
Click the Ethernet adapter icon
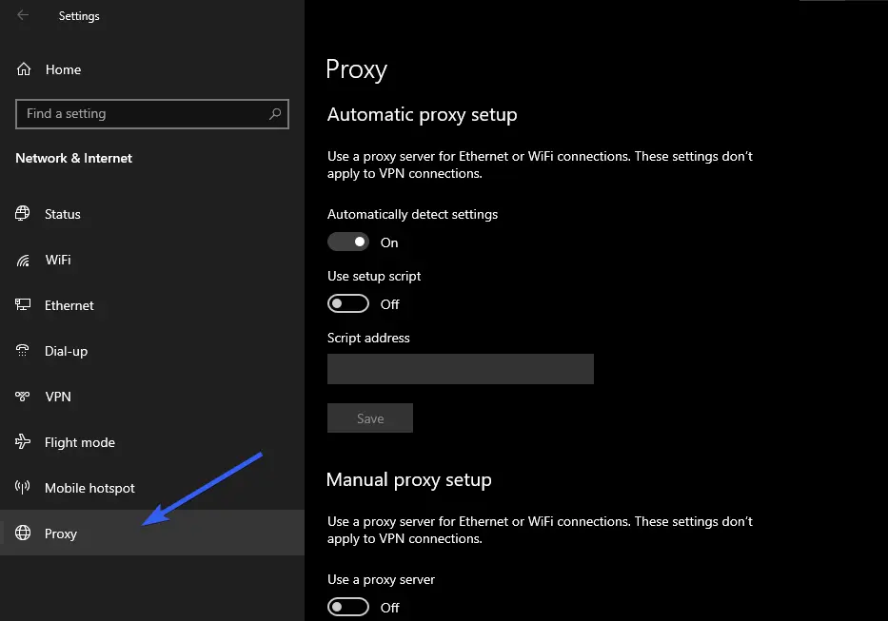[21, 305]
